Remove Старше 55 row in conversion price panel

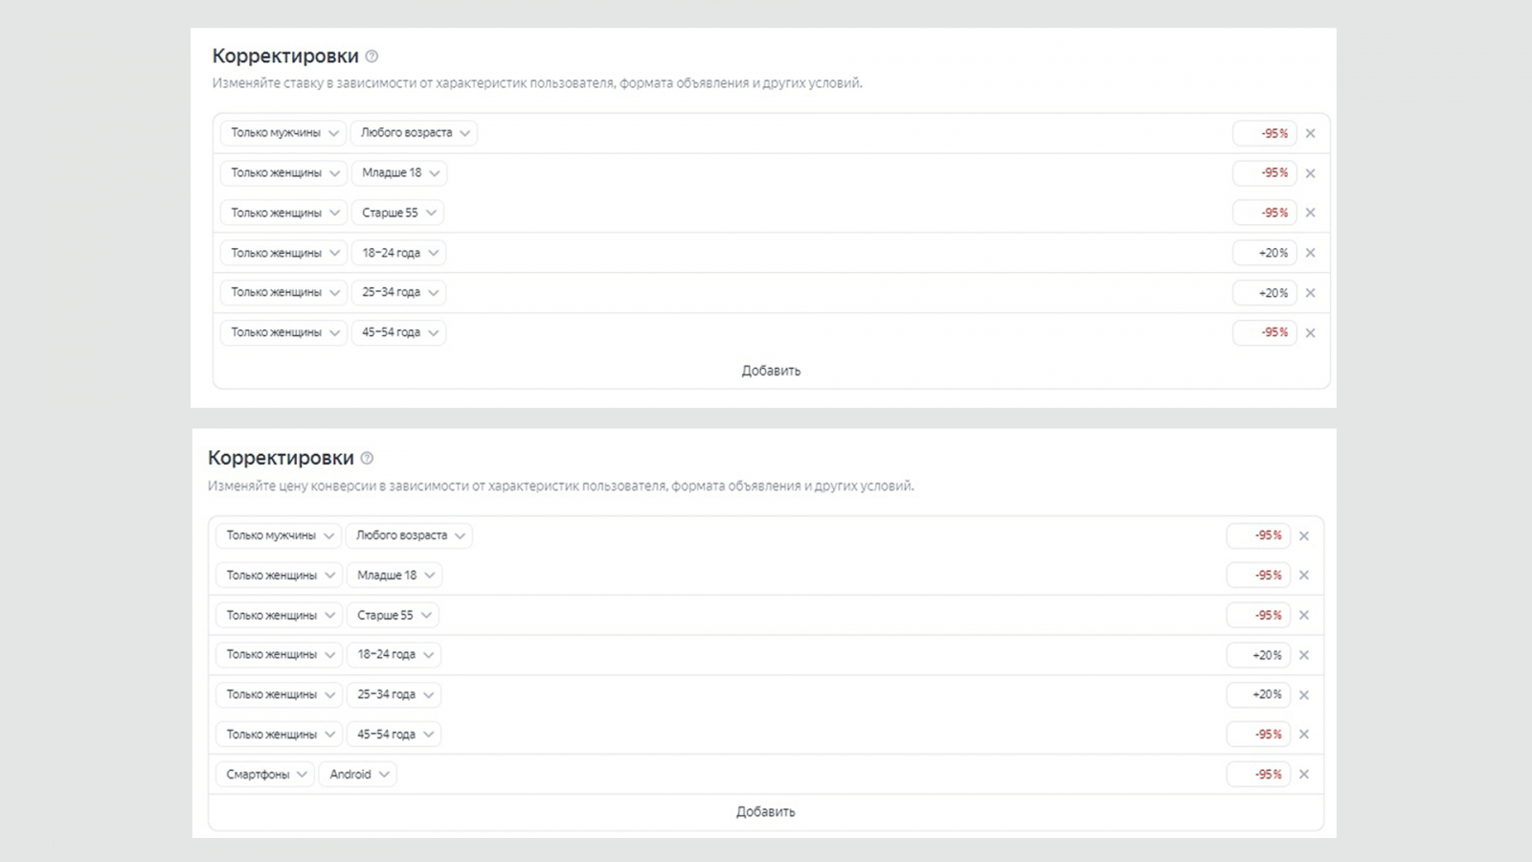pyautogui.click(x=1304, y=615)
